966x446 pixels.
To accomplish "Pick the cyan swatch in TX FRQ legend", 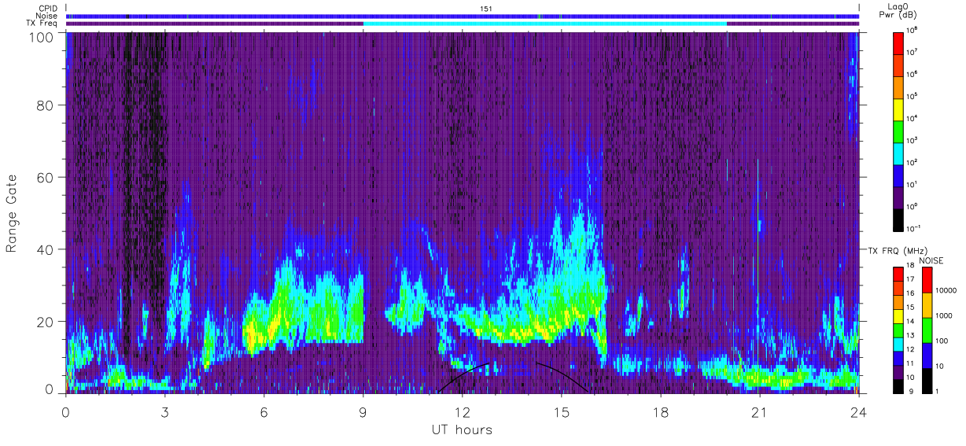I will (898, 343).
